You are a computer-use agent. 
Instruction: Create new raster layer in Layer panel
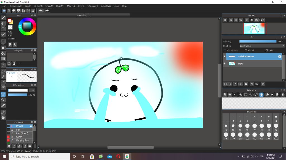(x=225, y=84)
